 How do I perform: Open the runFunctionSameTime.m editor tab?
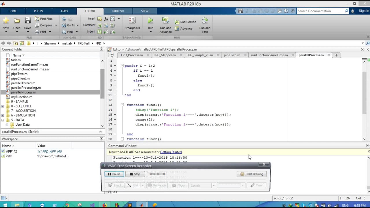pos(269,55)
